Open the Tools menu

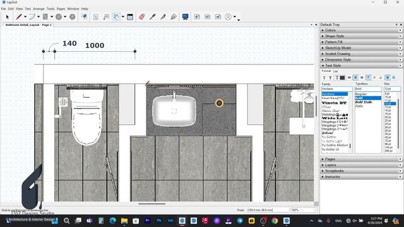50,9
